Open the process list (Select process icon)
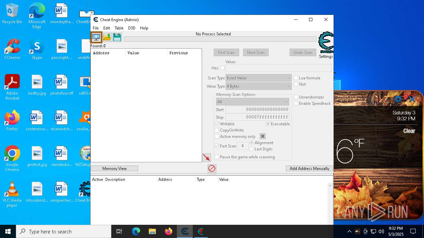Image resolution: width=424 pixels, height=238 pixels. (x=96, y=37)
